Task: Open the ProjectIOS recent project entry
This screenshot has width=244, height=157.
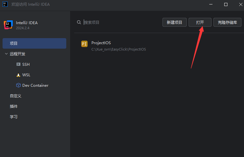Action: click(118, 46)
